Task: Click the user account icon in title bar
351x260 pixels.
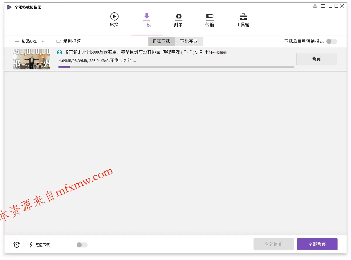Action: pos(315,6)
